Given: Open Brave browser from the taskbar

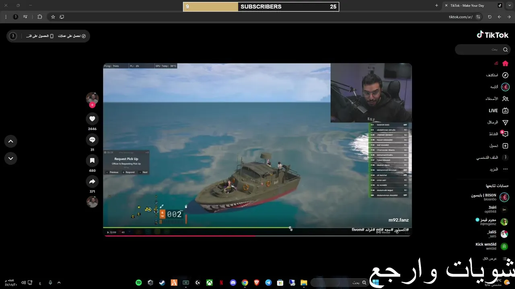Looking at the screenshot, I should pyautogui.click(x=257, y=283).
